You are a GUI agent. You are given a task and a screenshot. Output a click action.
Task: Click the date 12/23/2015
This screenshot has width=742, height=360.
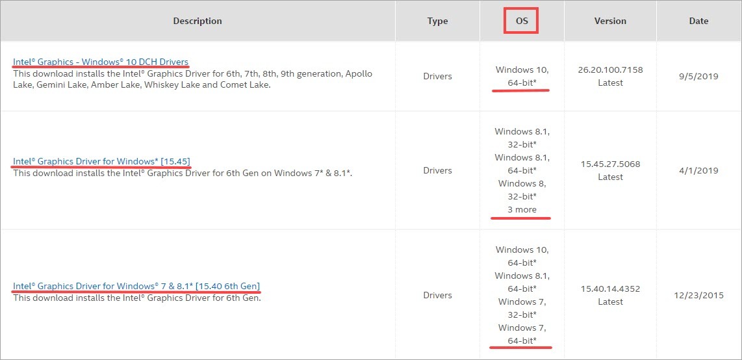(x=698, y=295)
